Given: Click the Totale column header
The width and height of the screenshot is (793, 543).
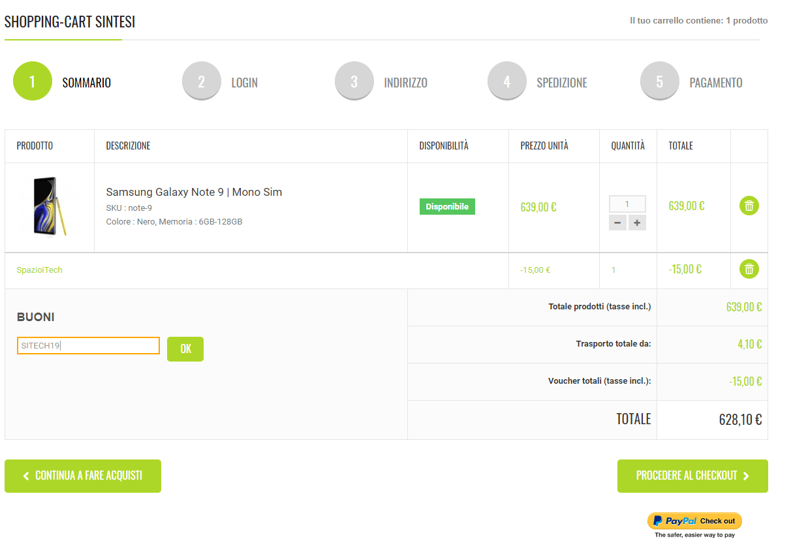Looking at the screenshot, I should pos(681,146).
